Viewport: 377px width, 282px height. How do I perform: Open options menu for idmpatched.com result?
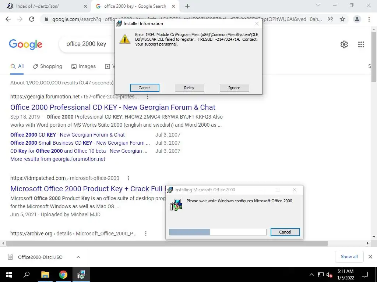pyautogui.click(x=128, y=178)
